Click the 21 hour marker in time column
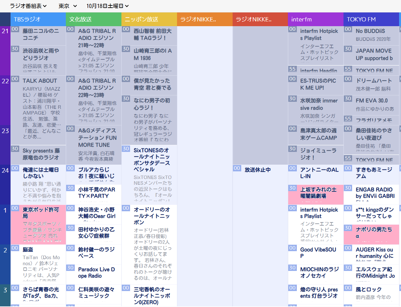The width and height of the screenshot is (401, 307). 5,31
